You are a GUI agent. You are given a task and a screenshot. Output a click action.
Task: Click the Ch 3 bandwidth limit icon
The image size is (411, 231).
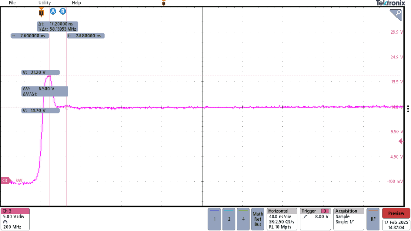click(x=5, y=222)
